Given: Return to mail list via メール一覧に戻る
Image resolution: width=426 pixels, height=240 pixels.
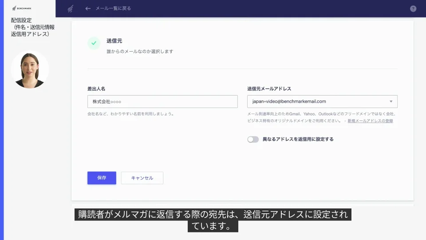Looking at the screenshot, I should click(x=113, y=8).
